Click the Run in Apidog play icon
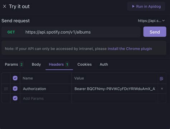 coord(133,6)
